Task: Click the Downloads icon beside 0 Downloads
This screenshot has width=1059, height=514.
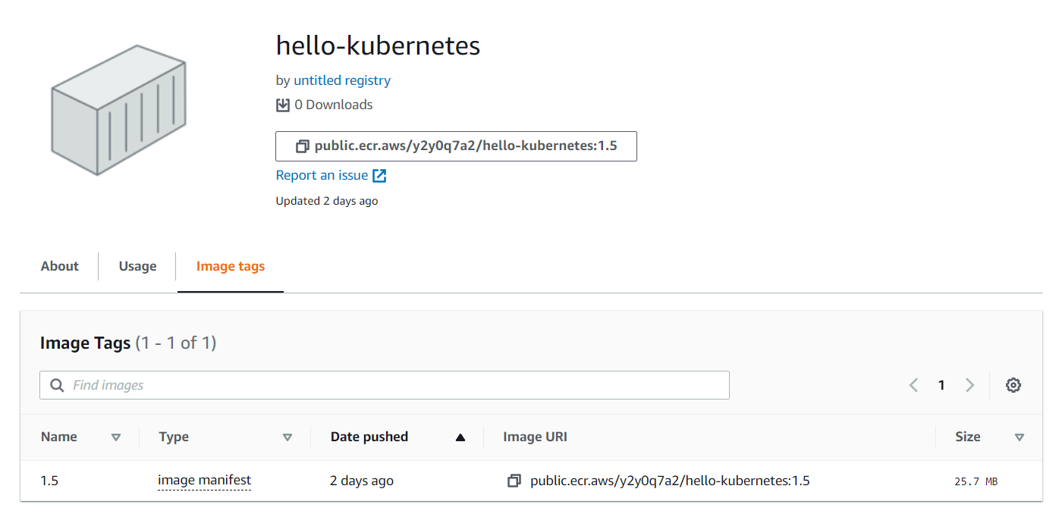Action: [x=283, y=105]
